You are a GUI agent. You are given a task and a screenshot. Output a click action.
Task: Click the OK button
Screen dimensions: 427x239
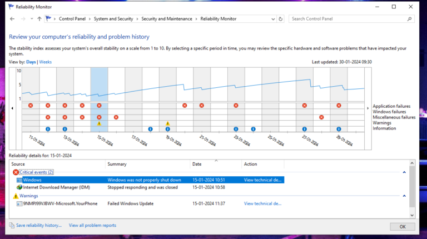403,226
